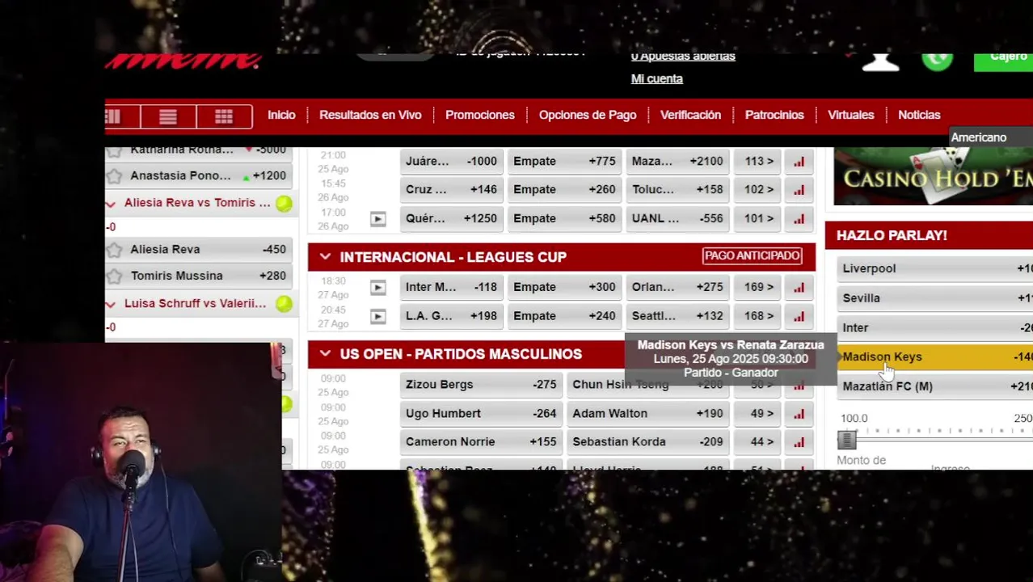Viewport: 1033px width, 582px height.
Task: Expand 168 more markets for L.A. G...
Action: [x=759, y=316]
